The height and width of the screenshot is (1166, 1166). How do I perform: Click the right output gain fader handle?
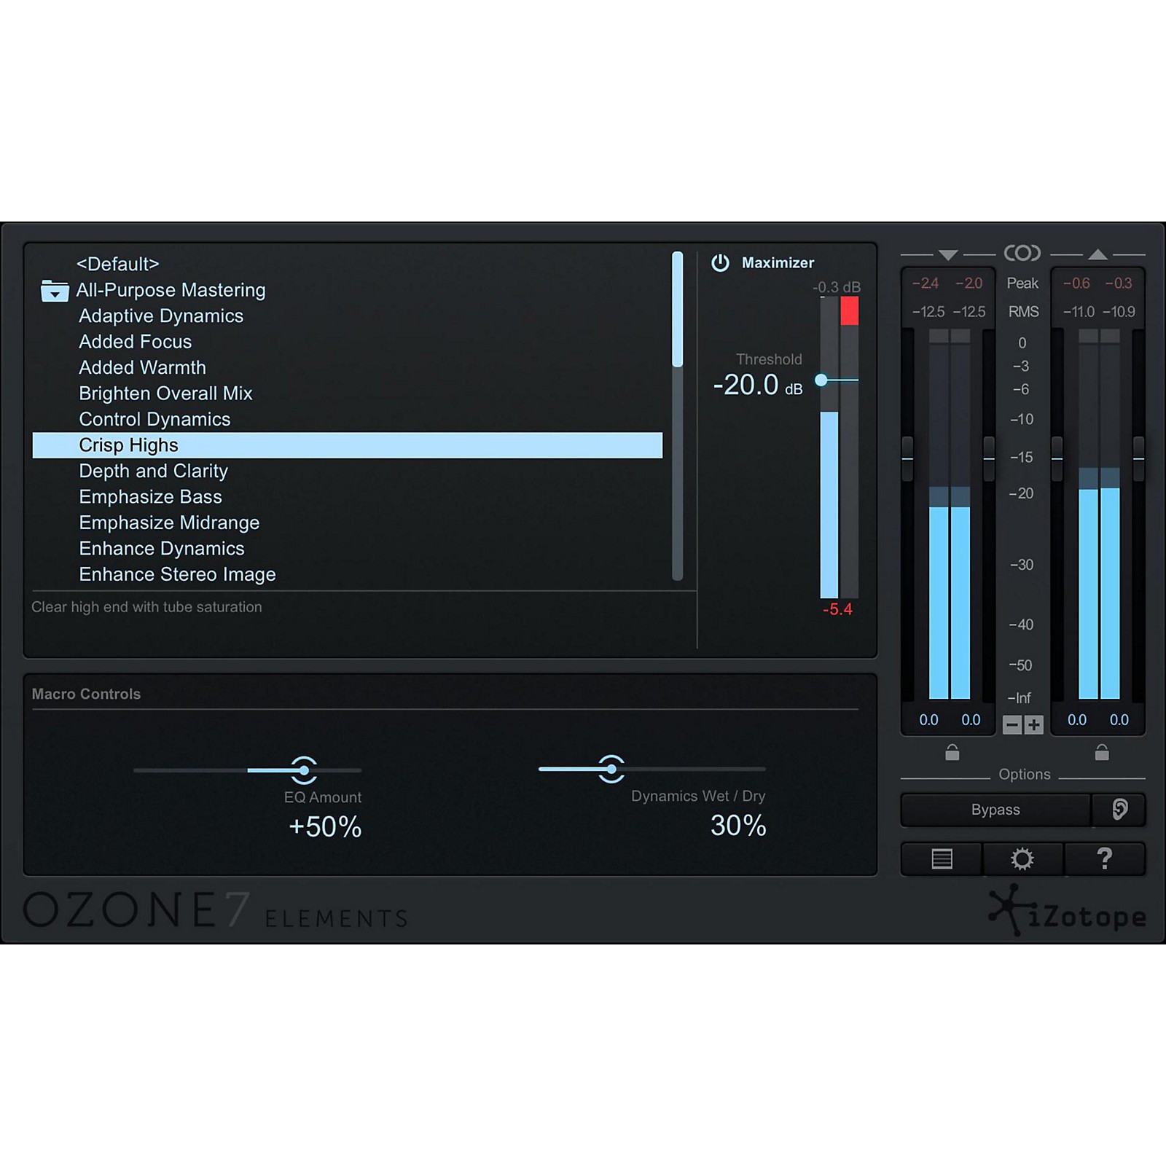1138,458
